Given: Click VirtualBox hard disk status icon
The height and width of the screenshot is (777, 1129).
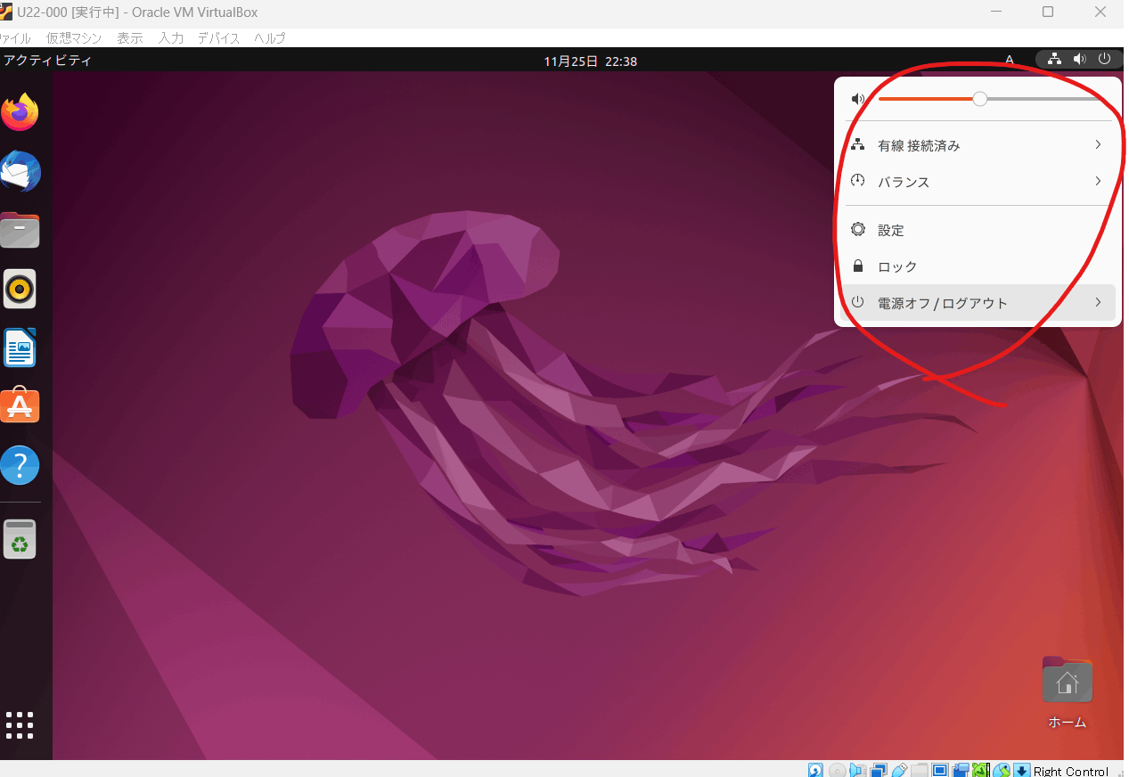Looking at the screenshot, I should pyautogui.click(x=815, y=770).
